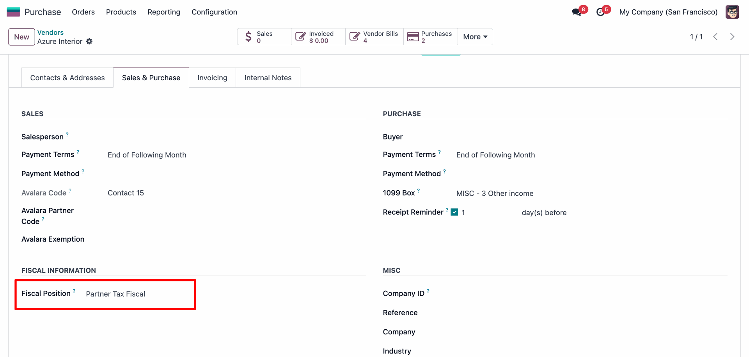
Task: Open the Configuration menu
Action: [x=214, y=12]
